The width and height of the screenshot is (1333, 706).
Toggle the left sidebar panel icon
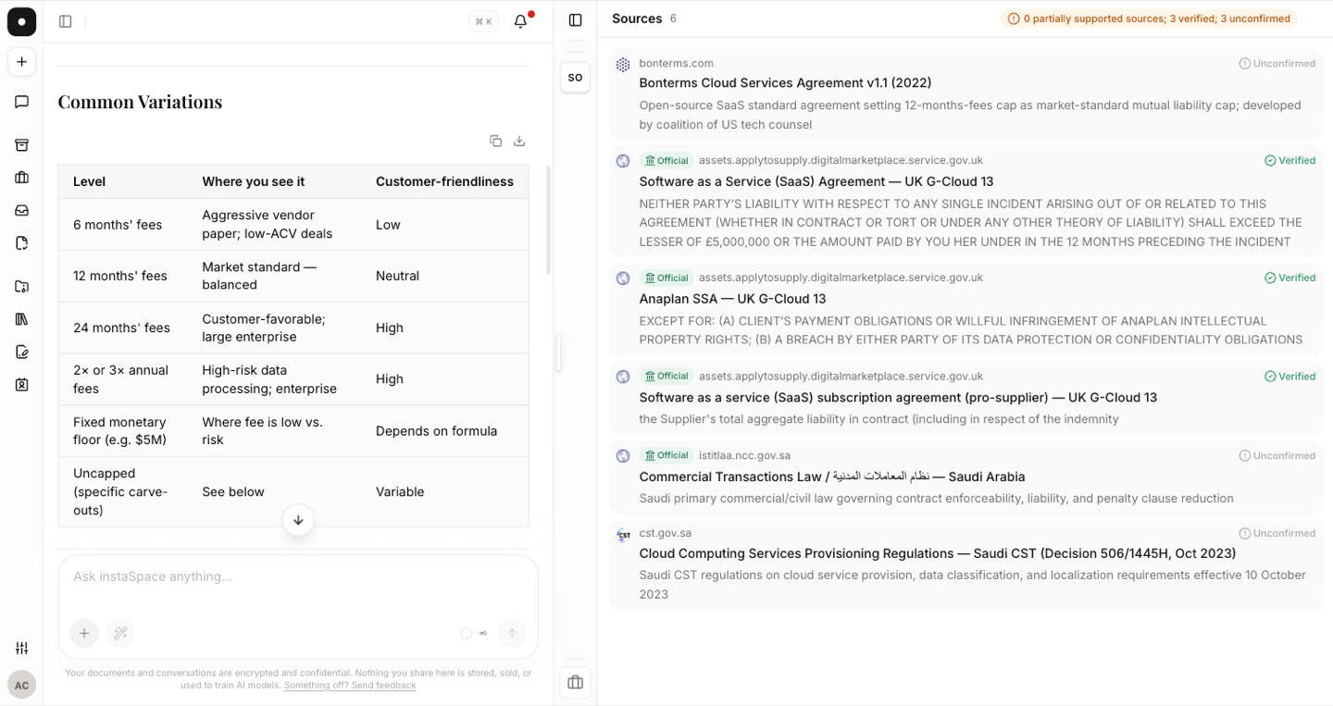click(65, 21)
